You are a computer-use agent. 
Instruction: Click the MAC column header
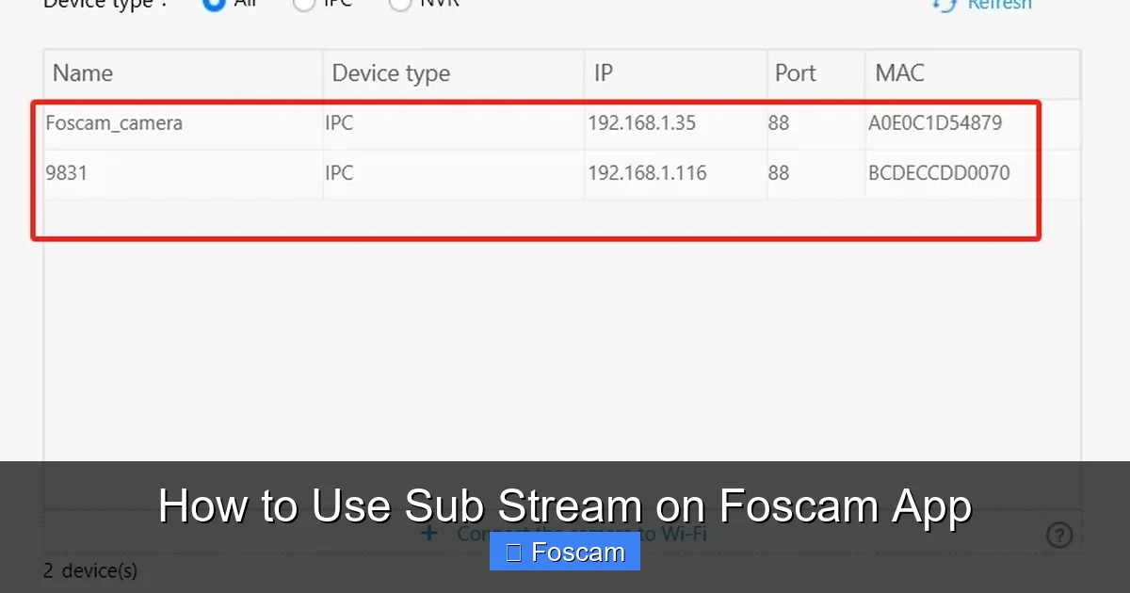898,72
